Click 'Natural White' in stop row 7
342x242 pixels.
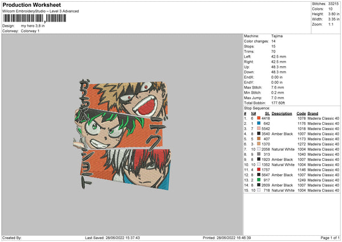[x=283, y=149]
